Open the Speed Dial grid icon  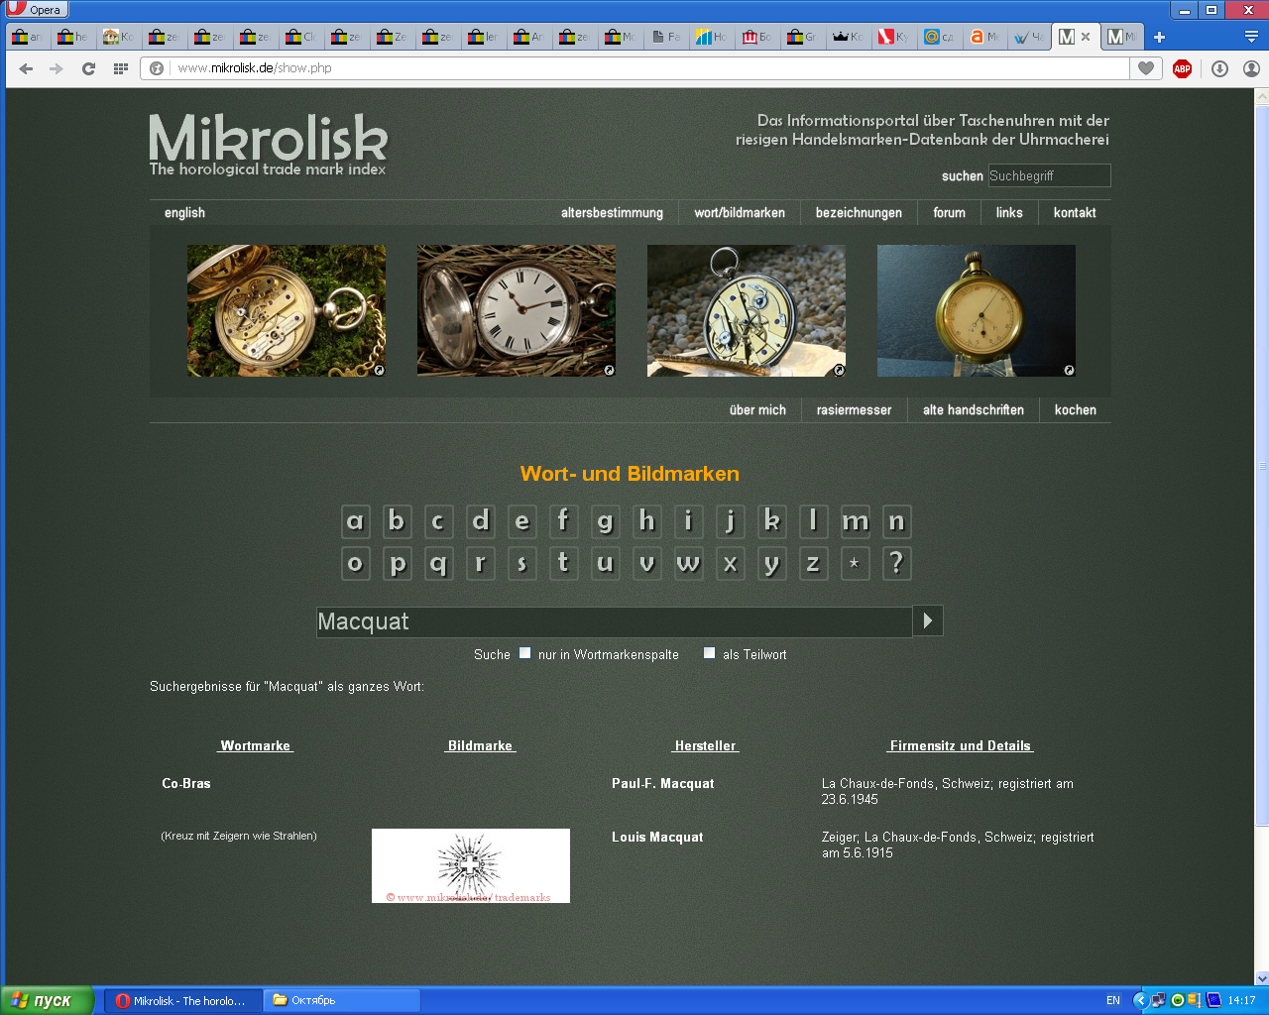tap(121, 68)
